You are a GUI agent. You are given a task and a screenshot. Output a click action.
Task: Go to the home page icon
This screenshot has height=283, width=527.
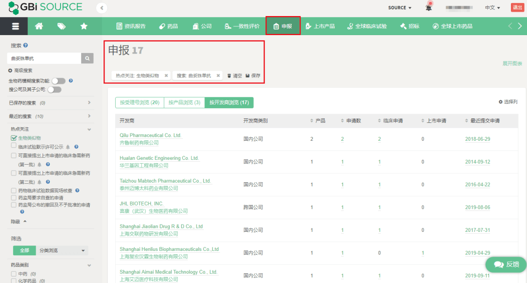(39, 26)
